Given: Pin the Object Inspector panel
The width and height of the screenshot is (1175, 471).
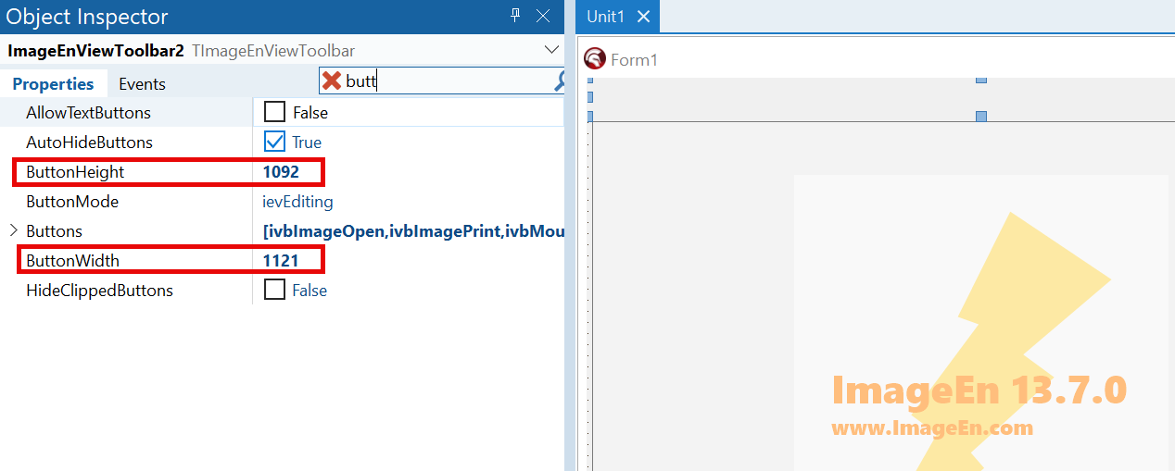Looking at the screenshot, I should pyautogui.click(x=516, y=16).
